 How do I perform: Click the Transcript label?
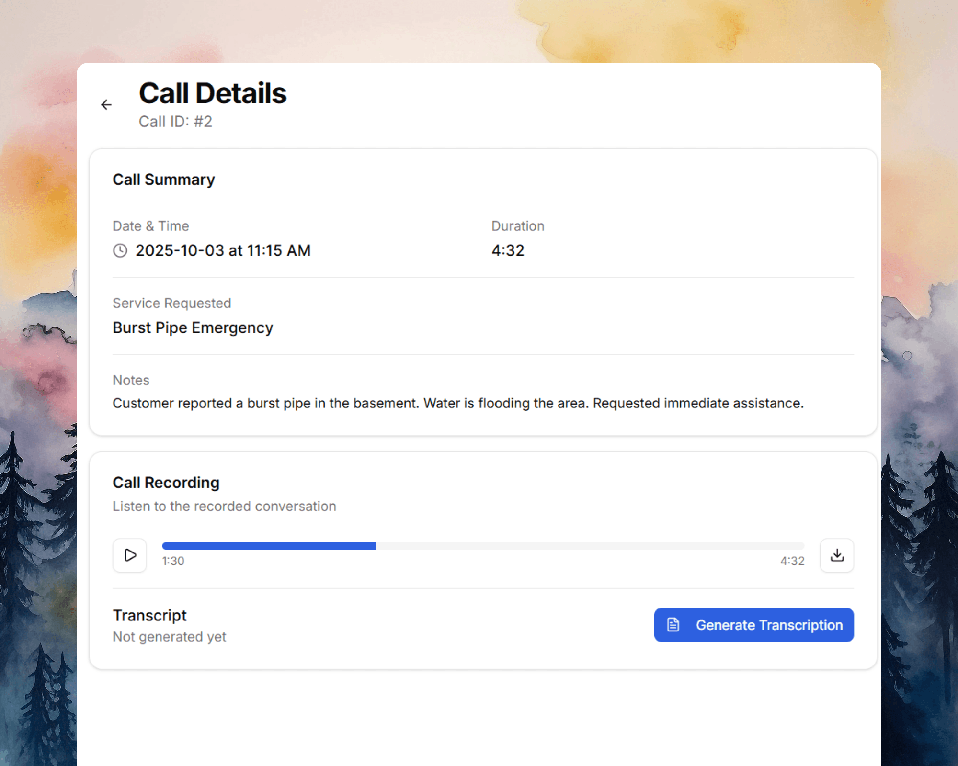[149, 615]
